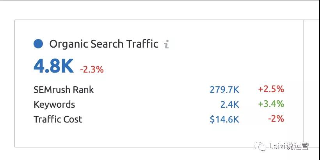Click empty space below Traffic Cost row

[x=159, y=135]
